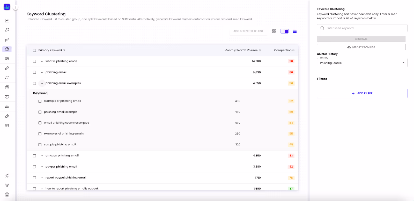Open the rocket icon in the sidebar
This screenshot has height=201, width=414.
[x=7, y=40]
